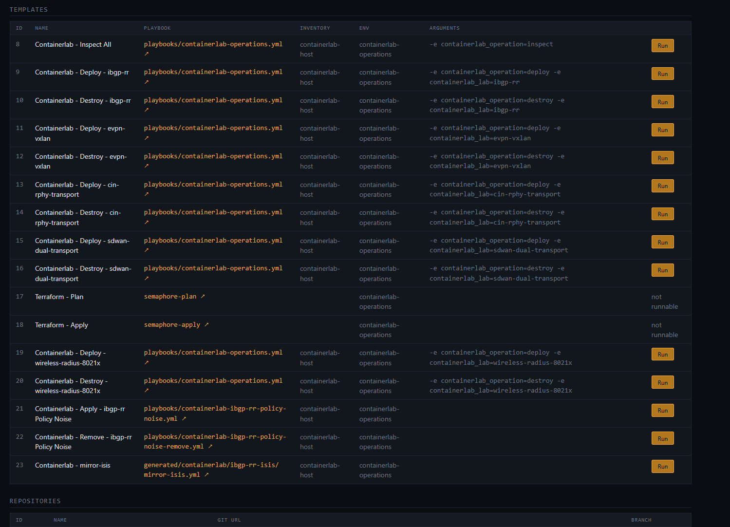Screen dimensions: 730x527
Task: Click the ARGUMENTS column header
Action: (445, 28)
